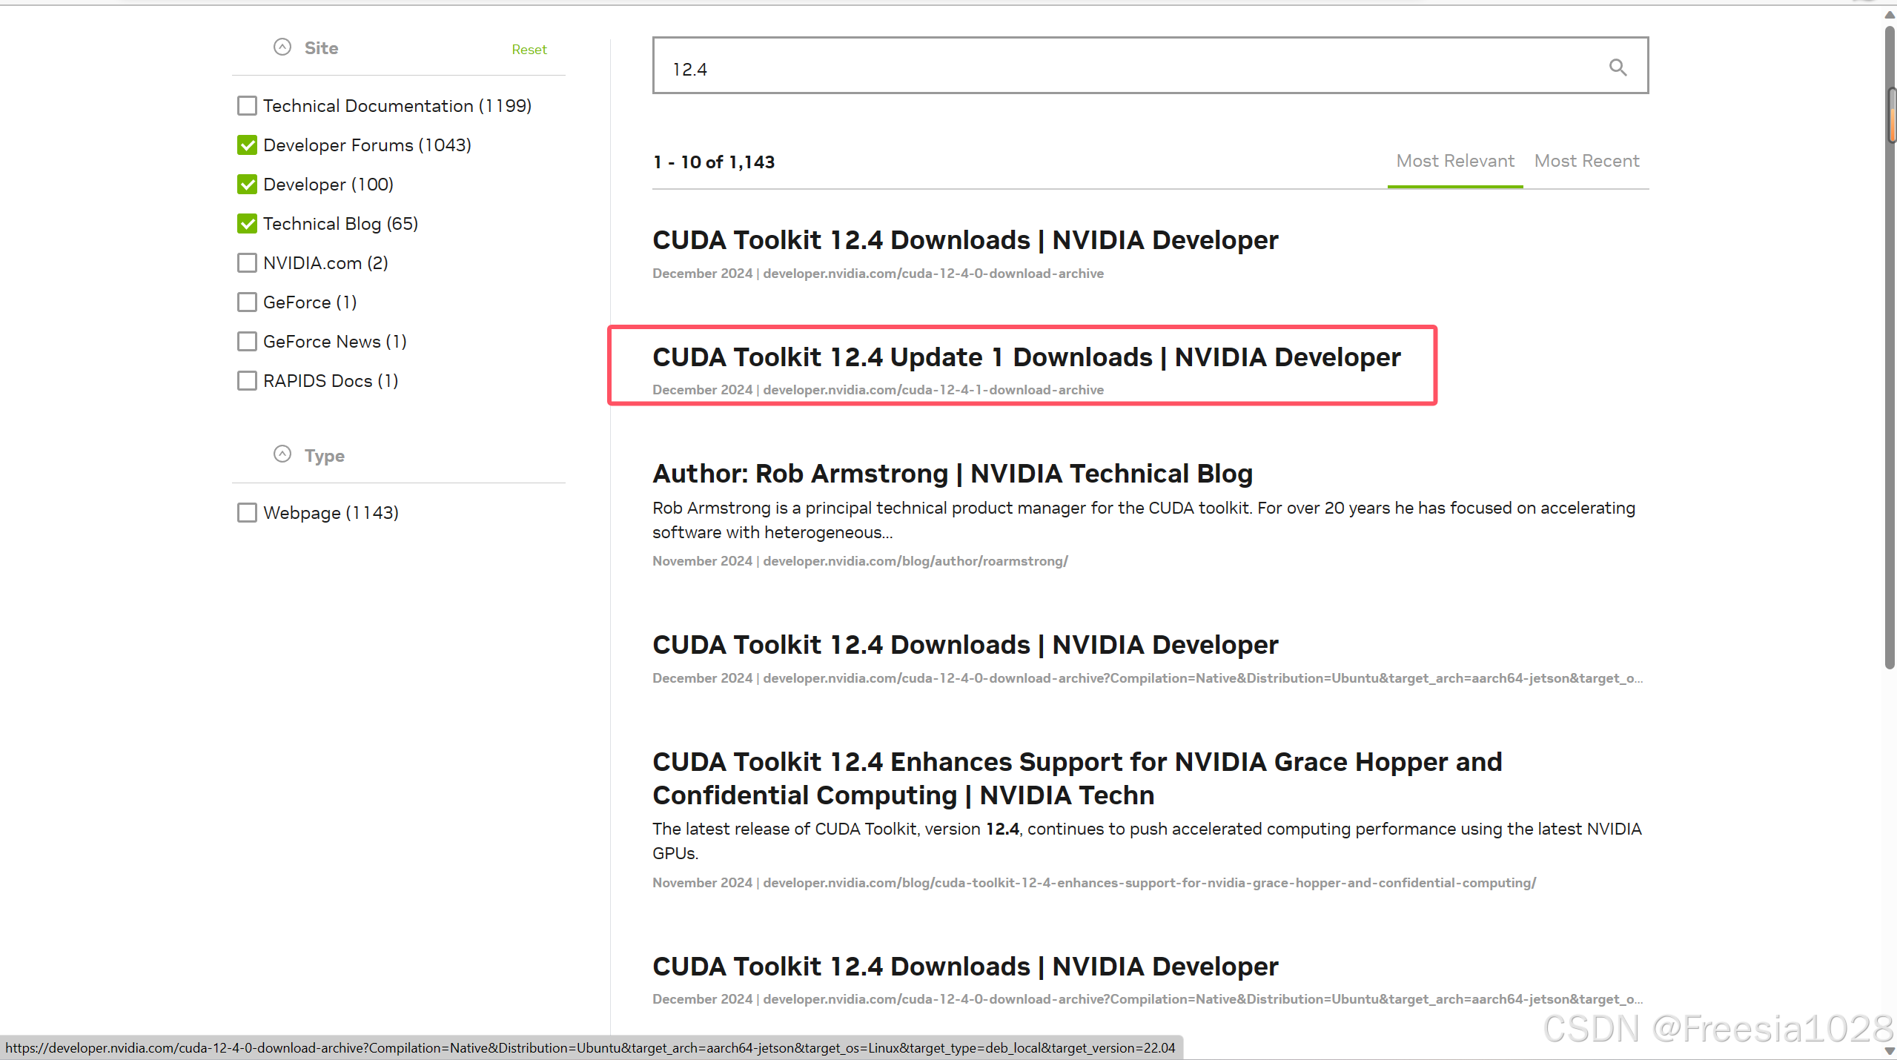Collapse the Type filter section

(x=282, y=454)
